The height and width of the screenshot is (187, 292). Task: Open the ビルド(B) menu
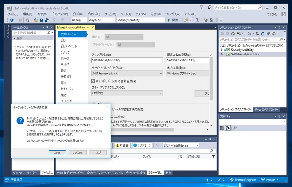click(x=77, y=14)
